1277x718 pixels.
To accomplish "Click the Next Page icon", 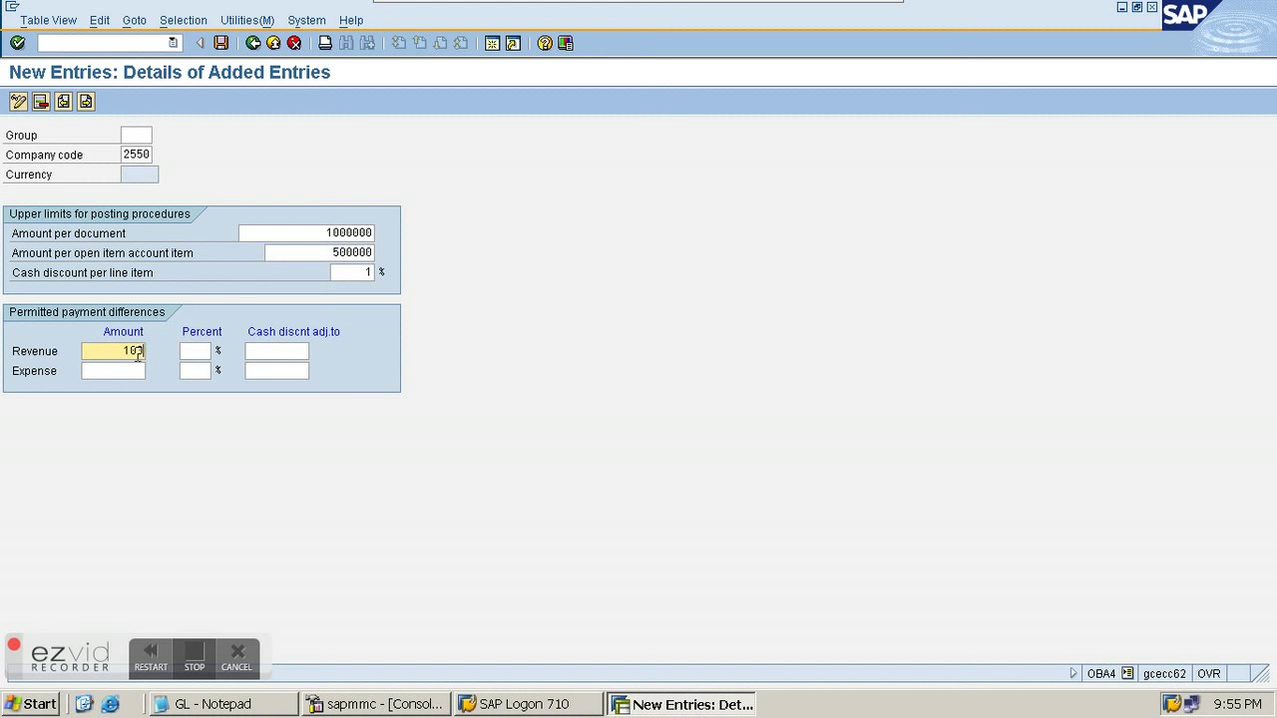I will click(x=440, y=43).
